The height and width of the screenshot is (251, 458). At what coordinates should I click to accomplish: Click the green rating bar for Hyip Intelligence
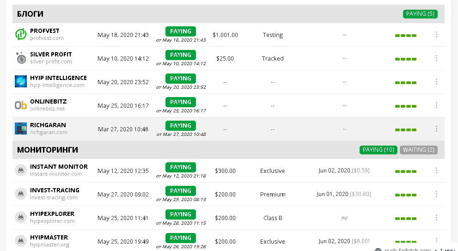click(x=406, y=83)
